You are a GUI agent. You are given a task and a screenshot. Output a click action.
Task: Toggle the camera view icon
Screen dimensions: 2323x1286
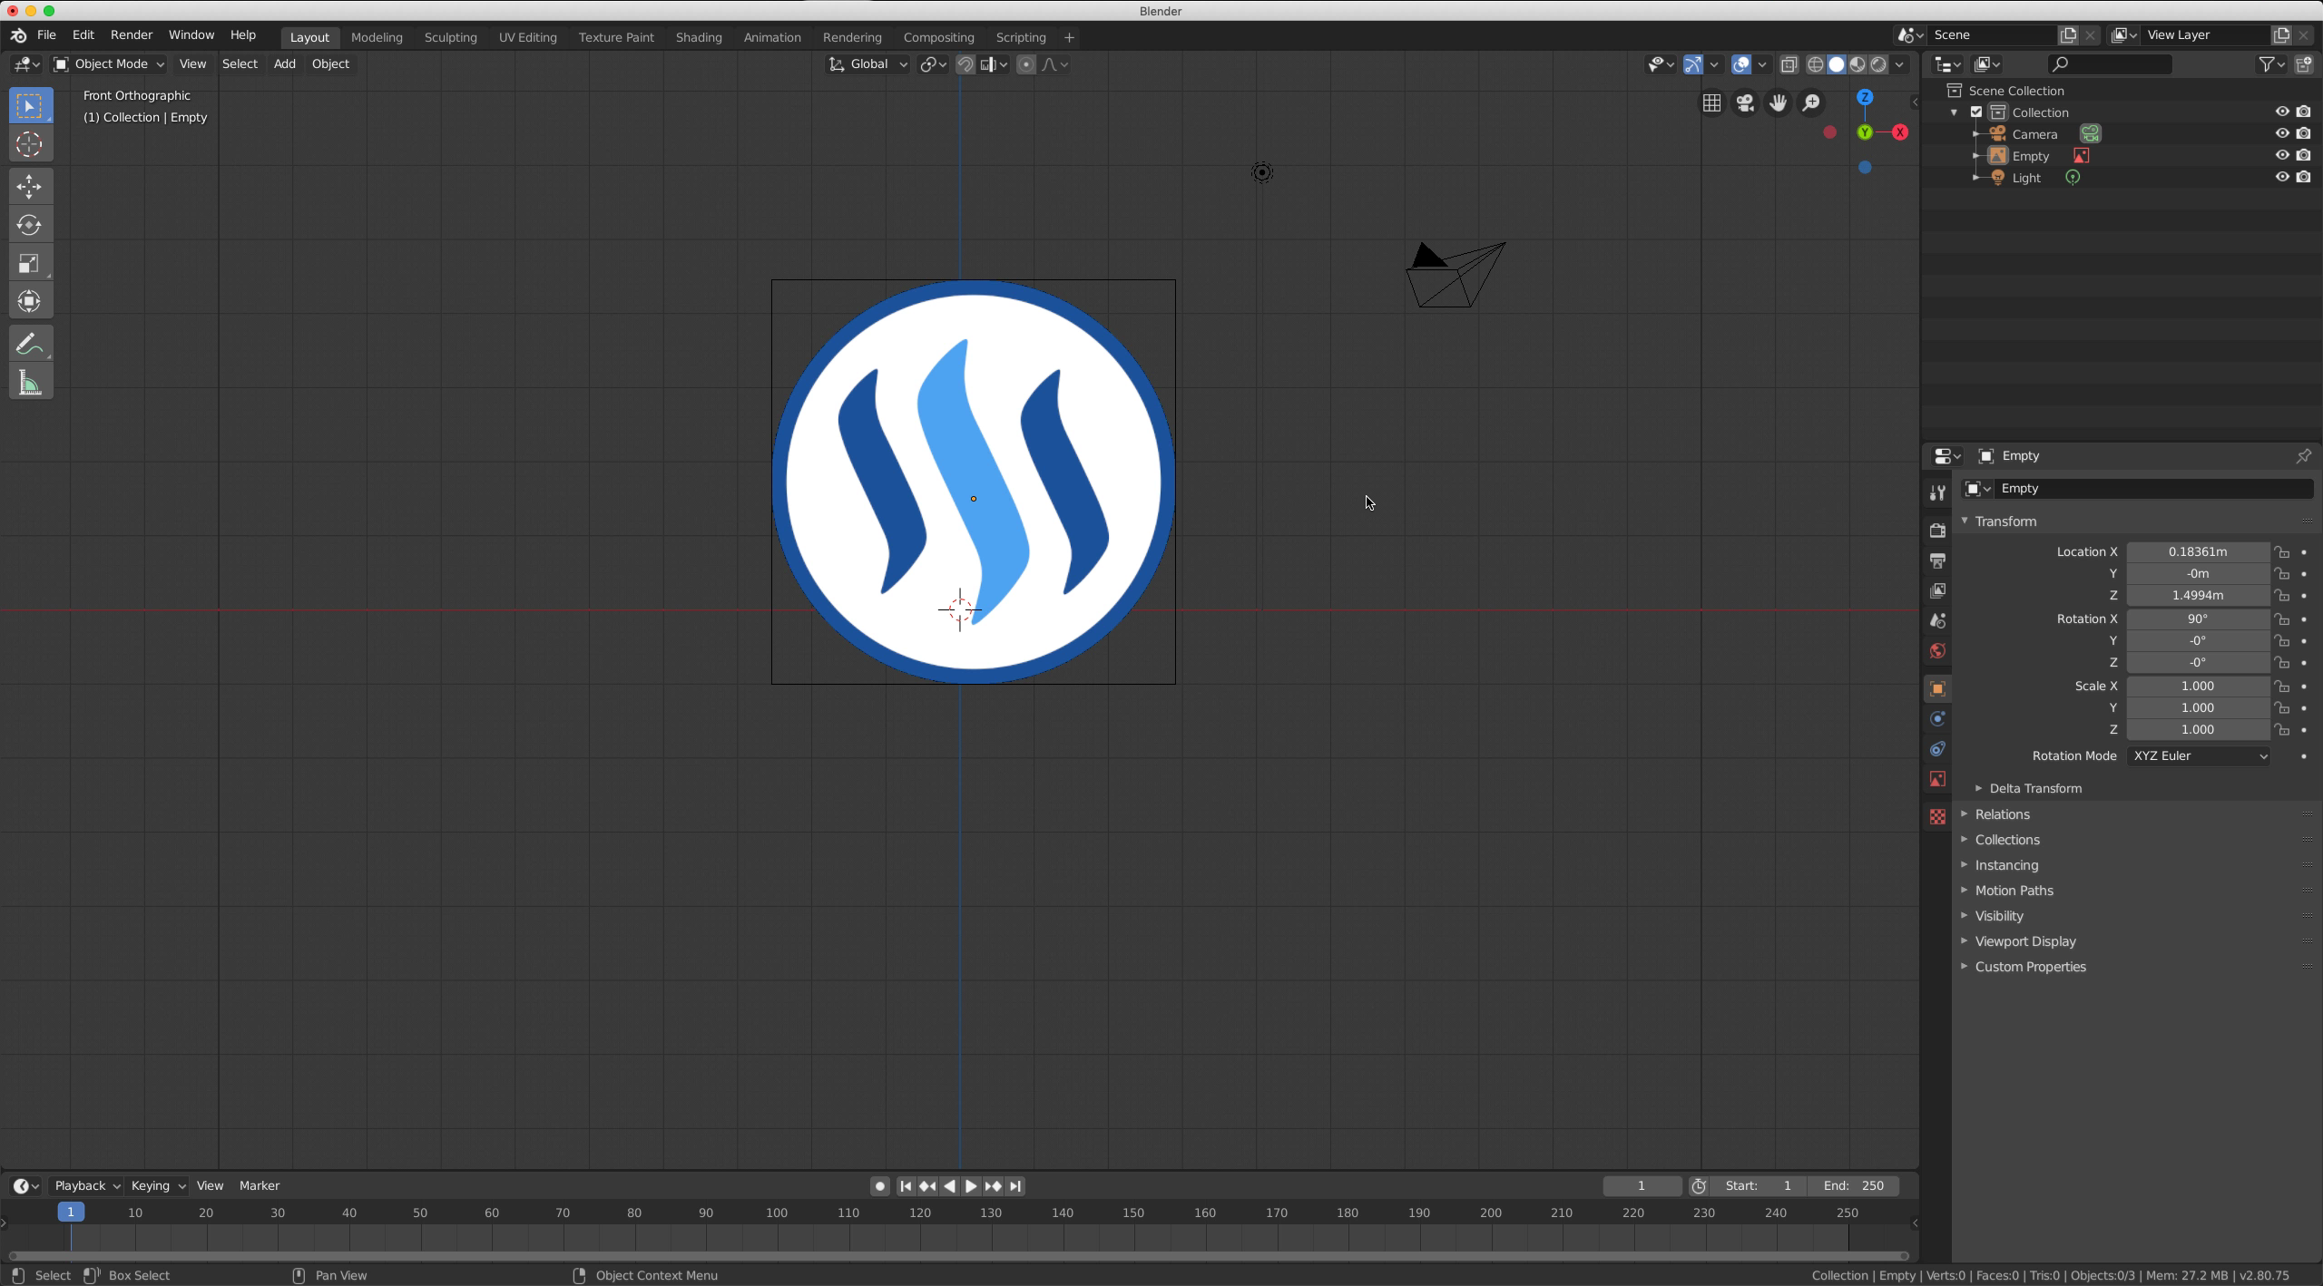click(x=1744, y=103)
